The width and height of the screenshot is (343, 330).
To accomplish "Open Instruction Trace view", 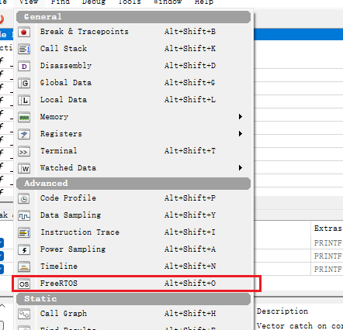I will 133,232.
